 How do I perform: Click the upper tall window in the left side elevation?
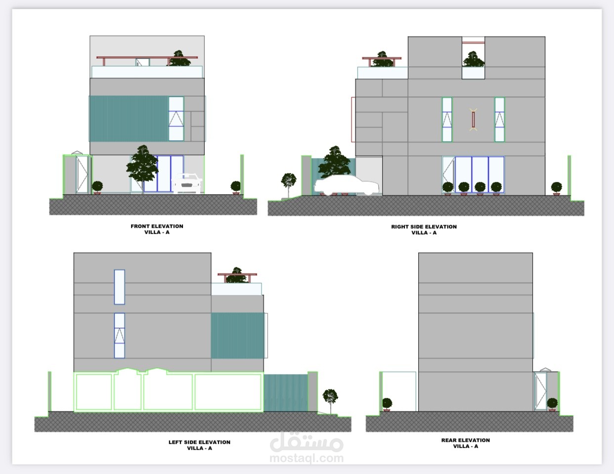tap(119, 287)
